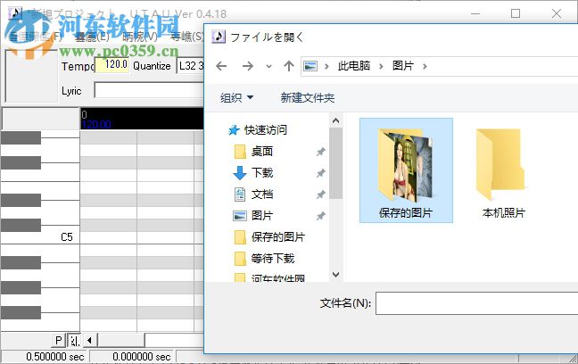
Task: Click the sidebar scroll down arrow
Action: pos(335,275)
